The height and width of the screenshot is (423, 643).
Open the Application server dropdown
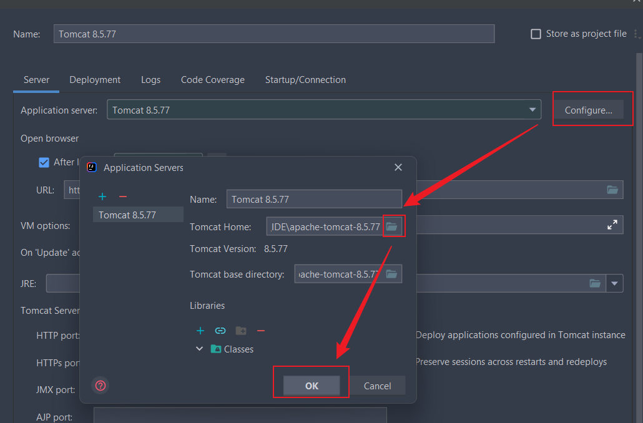533,110
